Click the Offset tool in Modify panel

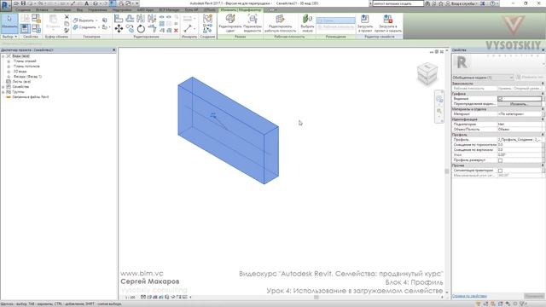[130, 19]
